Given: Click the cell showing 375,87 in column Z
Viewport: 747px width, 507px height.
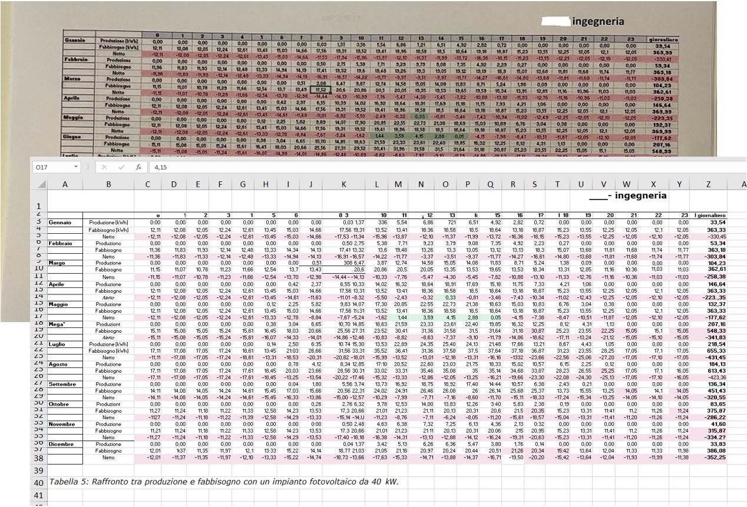Looking at the screenshot, I should pyautogui.click(x=708, y=411).
